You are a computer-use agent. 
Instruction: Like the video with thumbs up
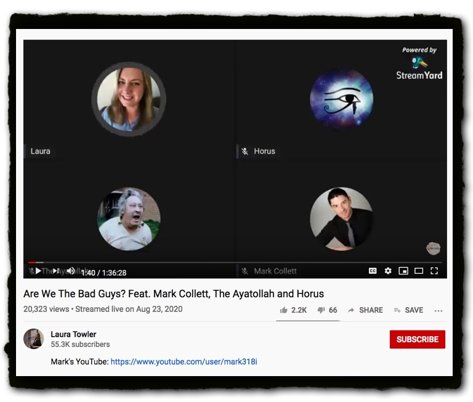(x=293, y=310)
